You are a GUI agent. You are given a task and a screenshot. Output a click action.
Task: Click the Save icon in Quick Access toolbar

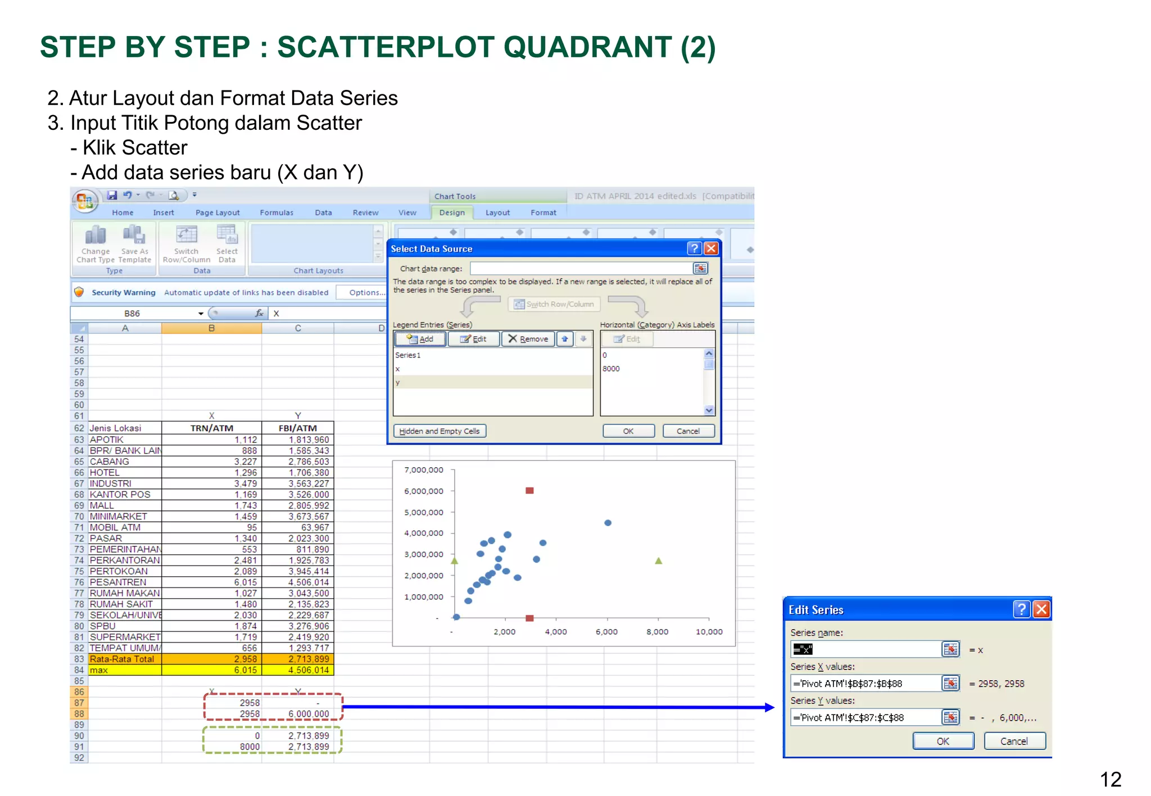point(112,195)
